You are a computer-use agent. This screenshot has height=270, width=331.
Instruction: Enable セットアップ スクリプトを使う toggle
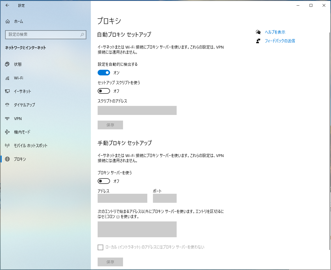104,91
